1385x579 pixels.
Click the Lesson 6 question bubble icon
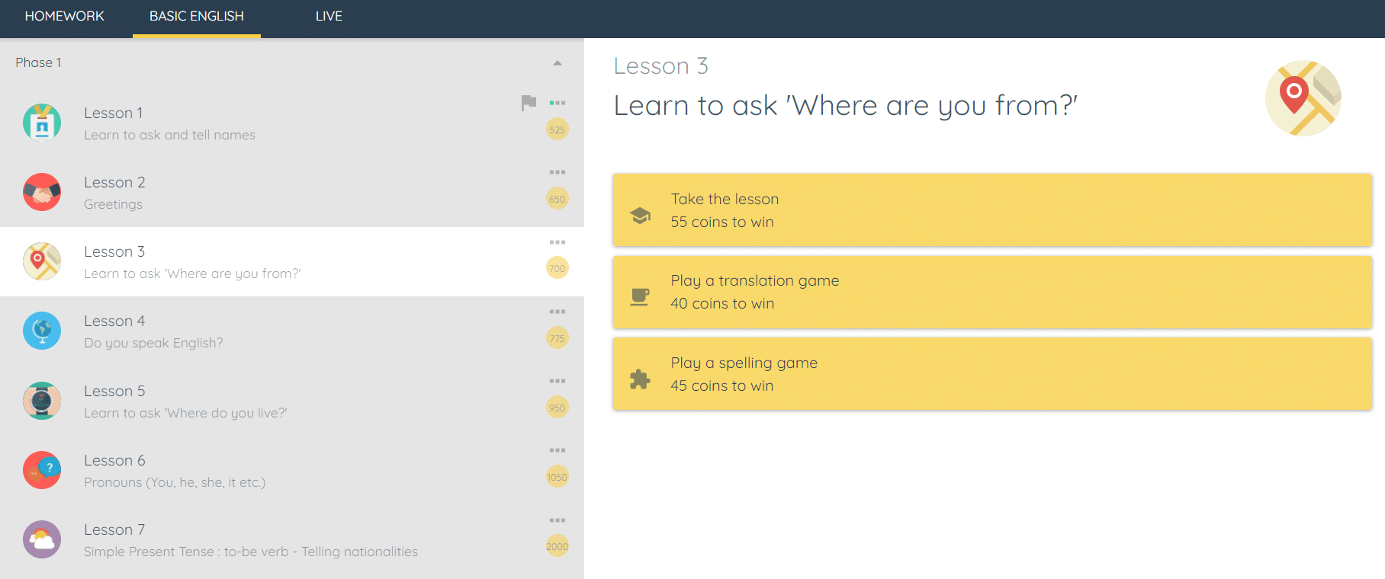(x=42, y=470)
